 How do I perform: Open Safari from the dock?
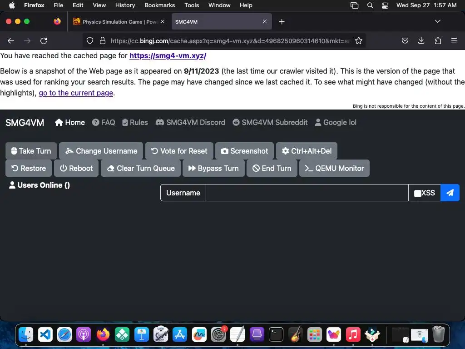(64, 335)
